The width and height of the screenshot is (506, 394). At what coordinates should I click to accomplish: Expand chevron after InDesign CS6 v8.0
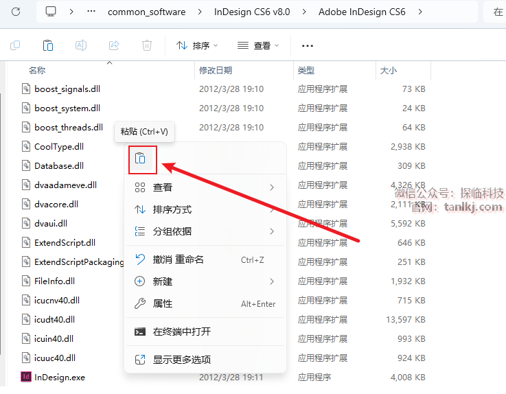[304, 12]
